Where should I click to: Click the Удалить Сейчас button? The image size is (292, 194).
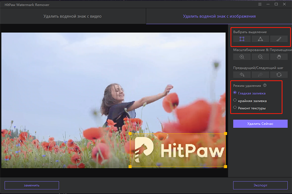click(260, 124)
